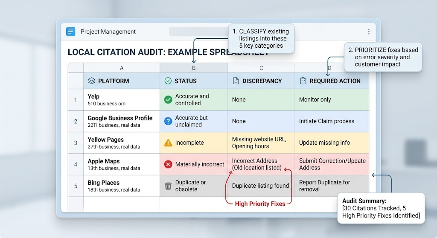The width and height of the screenshot is (437, 238).
Task: Click the 'Accurate but unclaimed' status text
Action: coord(192,121)
